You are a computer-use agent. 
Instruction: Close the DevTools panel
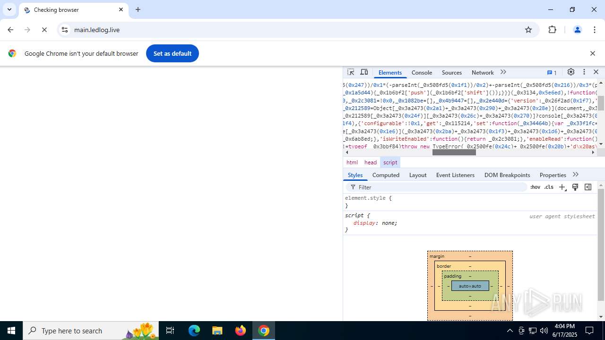(596, 72)
